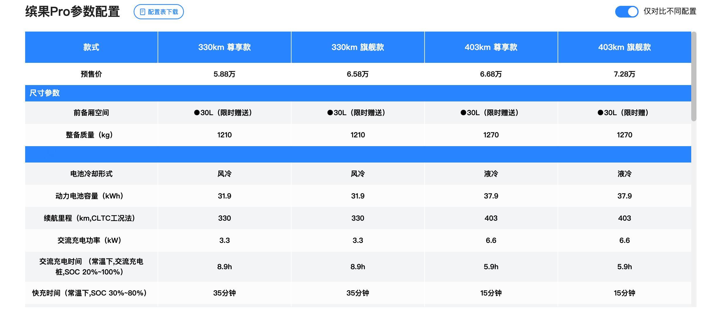Click the 30L（限时赠）cell under 403km 旗舰款
The width and height of the screenshot is (719, 311).
point(625,113)
